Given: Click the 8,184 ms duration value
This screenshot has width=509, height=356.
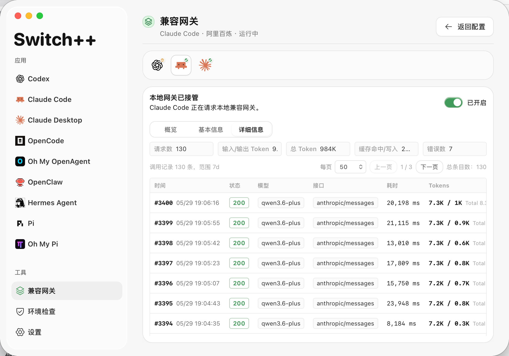Looking at the screenshot, I should pyautogui.click(x=401, y=323).
